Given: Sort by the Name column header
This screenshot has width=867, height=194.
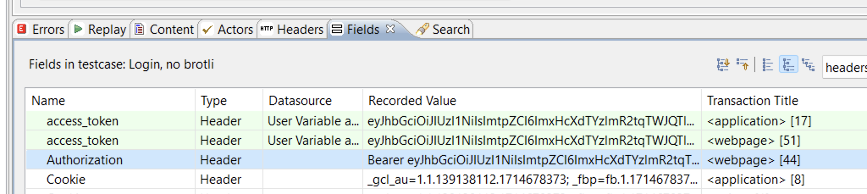Looking at the screenshot, I should (x=110, y=100).
